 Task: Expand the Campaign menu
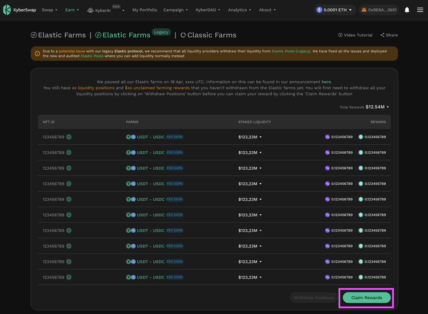click(x=176, y=10)
